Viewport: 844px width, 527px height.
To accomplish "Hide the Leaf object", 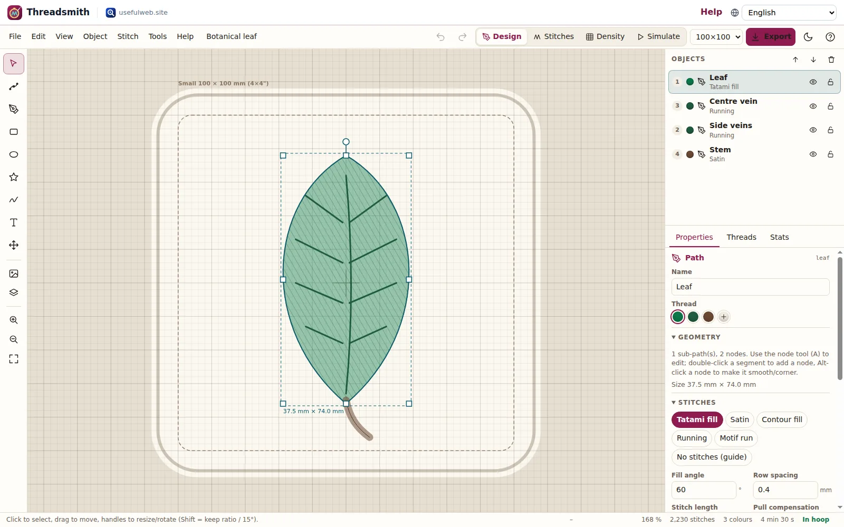I will (813, 82).
